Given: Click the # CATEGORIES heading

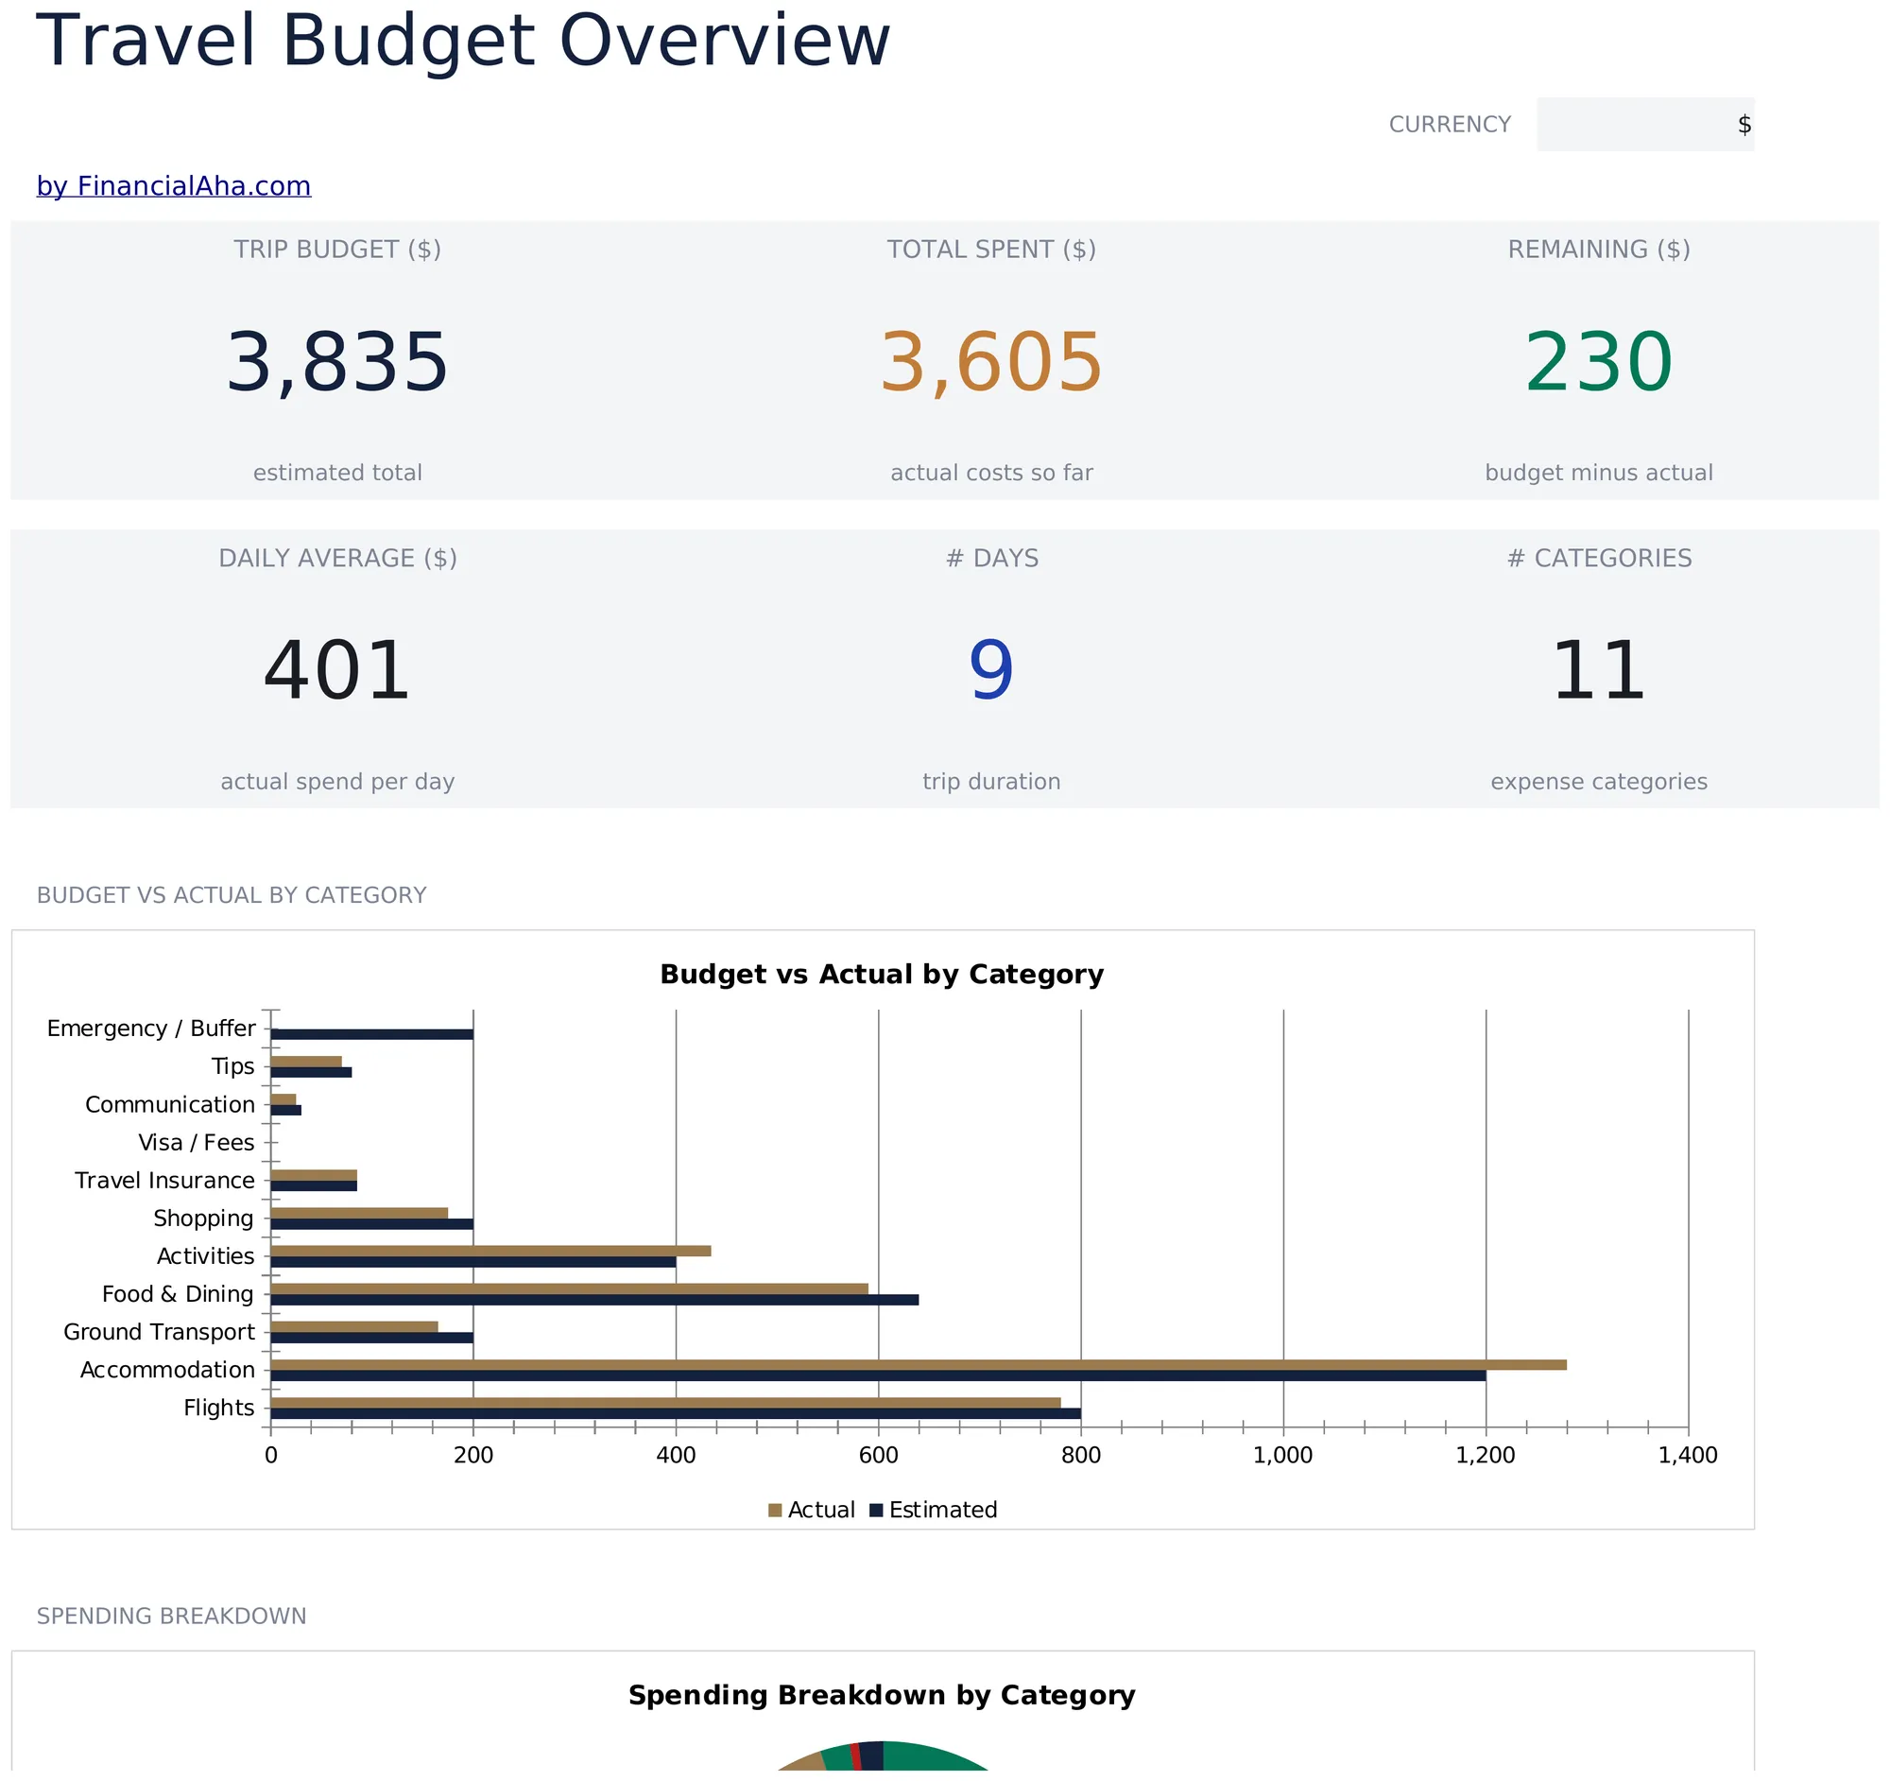Looking at the screenshot, I should click(1599, 559).
